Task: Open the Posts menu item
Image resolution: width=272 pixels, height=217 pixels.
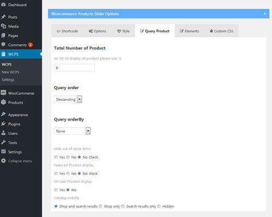Action: 21,17
